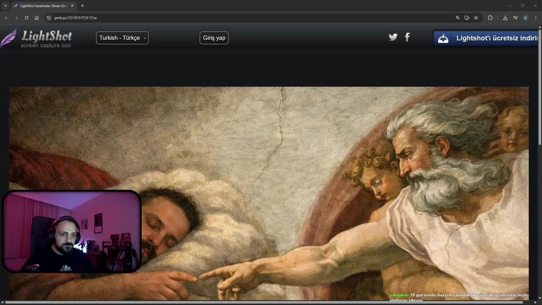542x305 pixels.
Task: Reload the prnt.sc page
Action: (26, 18)
